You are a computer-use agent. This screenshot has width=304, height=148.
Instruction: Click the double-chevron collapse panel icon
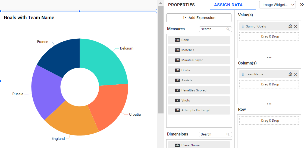point(301,5)
